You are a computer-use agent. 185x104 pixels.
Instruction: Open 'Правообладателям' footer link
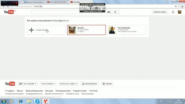click(x=34, y=91)
